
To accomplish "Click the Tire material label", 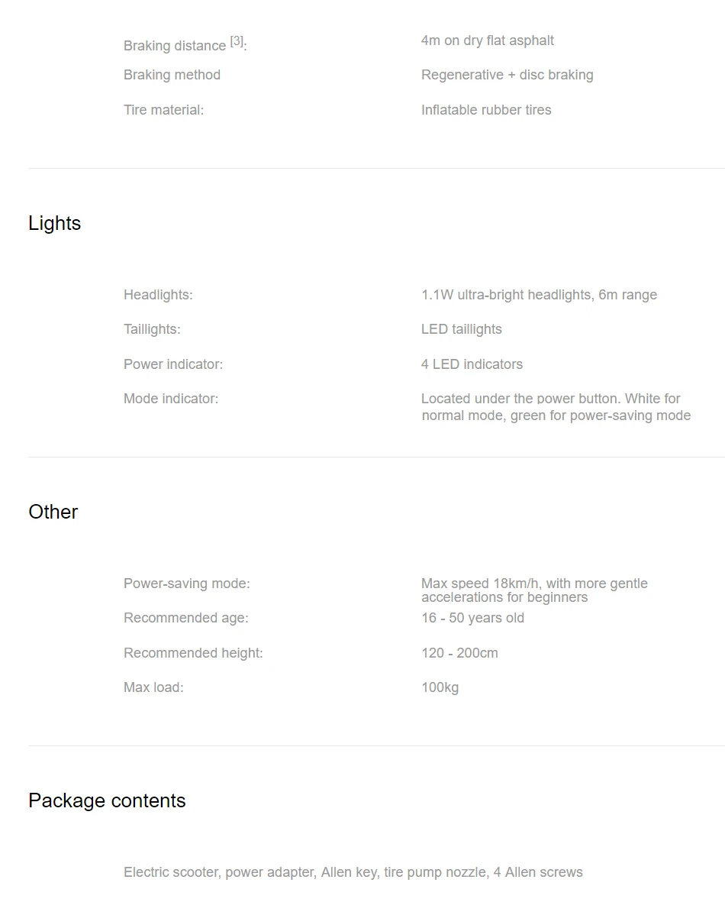I will coord(164,110).
